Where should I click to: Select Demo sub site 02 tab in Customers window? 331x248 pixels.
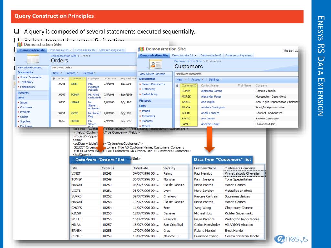211,55
